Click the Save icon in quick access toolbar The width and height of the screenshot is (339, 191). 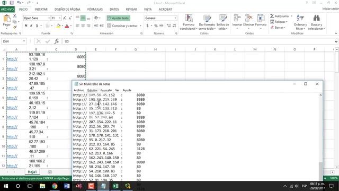point(12,3)
